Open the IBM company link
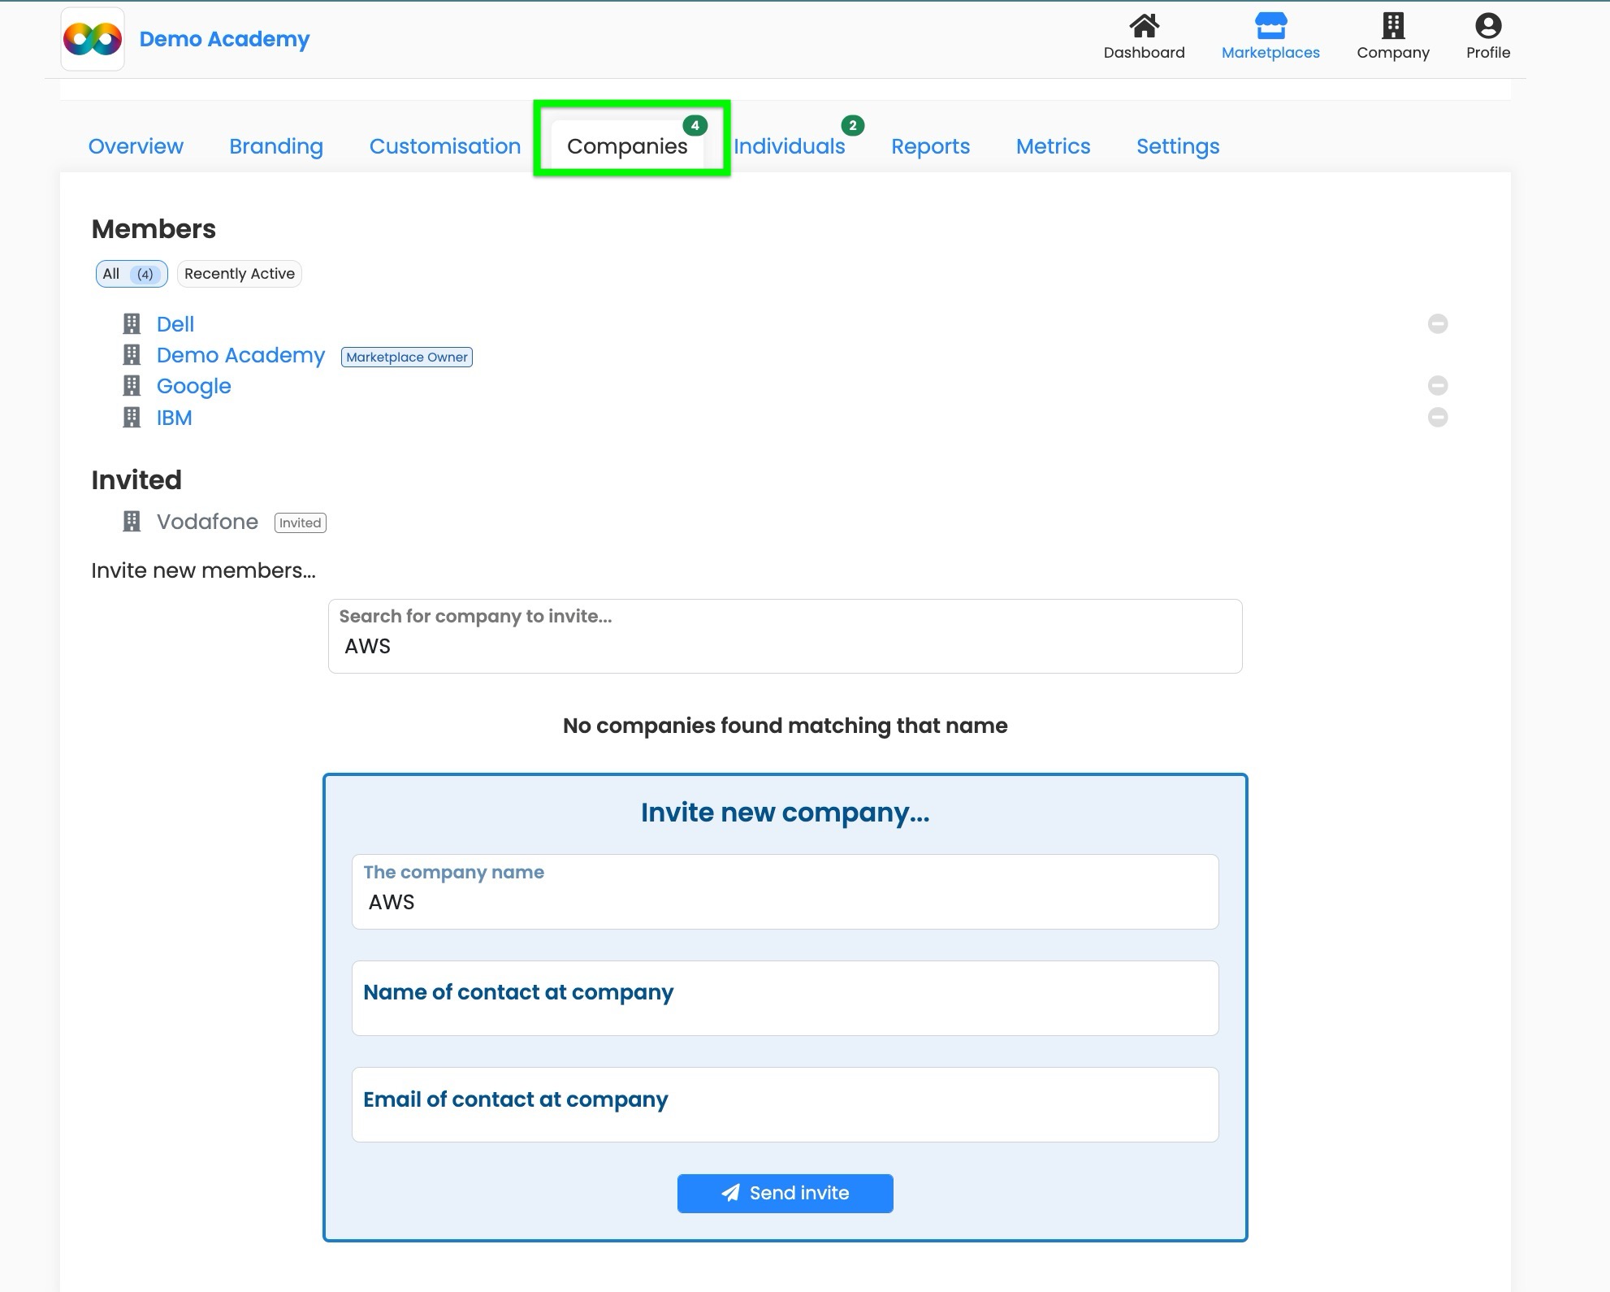This screenshot has height=1292, width=1610. (175, 418)
